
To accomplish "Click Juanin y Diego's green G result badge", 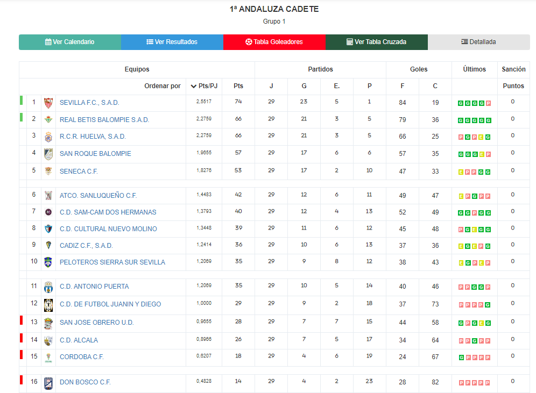I will (x=488, y=305).
